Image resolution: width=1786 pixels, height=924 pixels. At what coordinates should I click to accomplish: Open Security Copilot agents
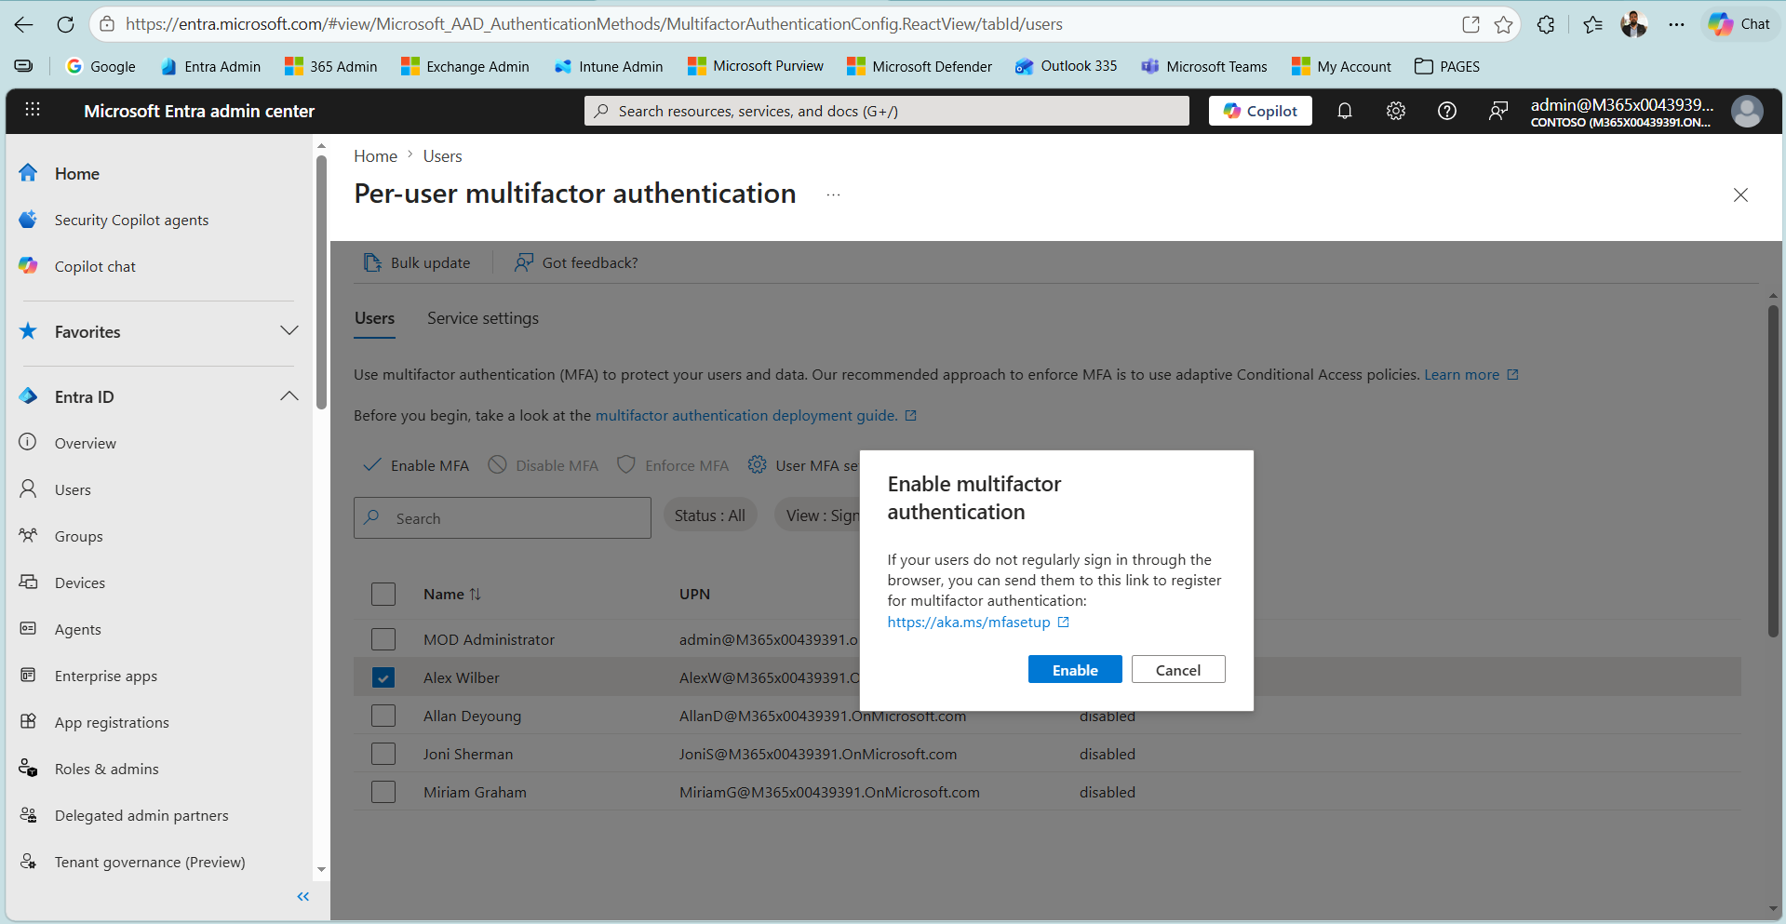point(131,221)
